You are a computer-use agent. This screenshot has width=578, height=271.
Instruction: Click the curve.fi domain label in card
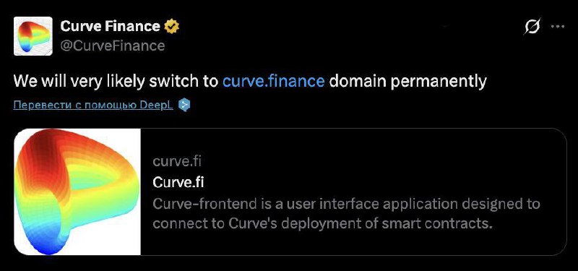coord(177,161)
